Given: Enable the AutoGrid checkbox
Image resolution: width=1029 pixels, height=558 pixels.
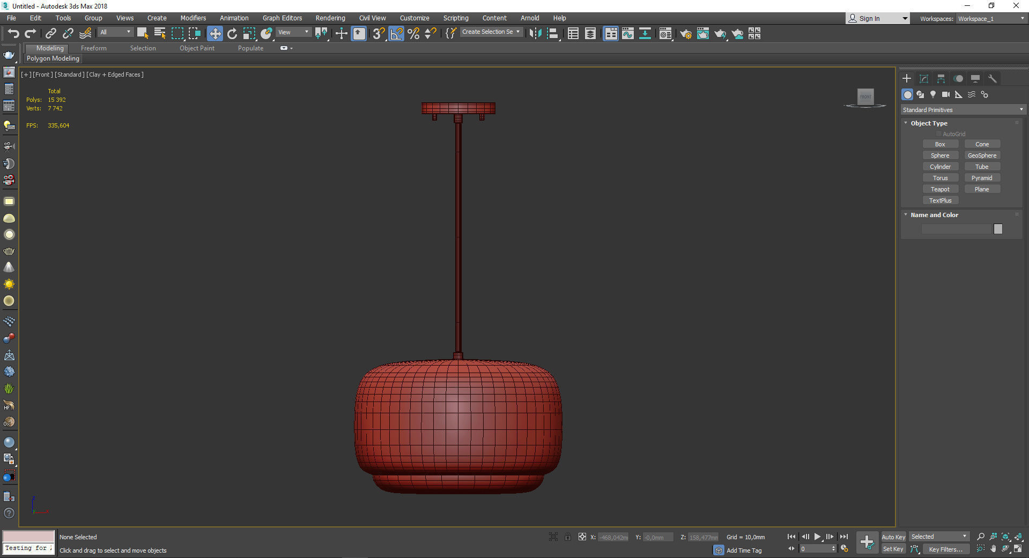Looking at the screenshot, I should pos(939,134).
